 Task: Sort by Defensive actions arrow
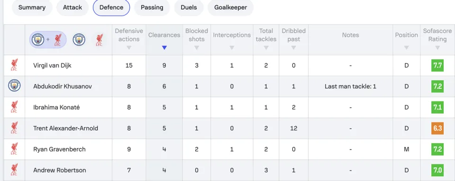[129, 48]
